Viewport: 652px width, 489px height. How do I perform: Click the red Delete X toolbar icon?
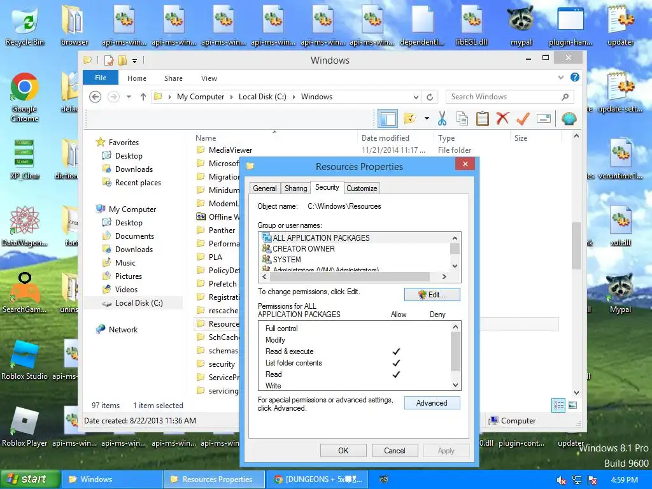pyautogui.click(x=502, y=119)
